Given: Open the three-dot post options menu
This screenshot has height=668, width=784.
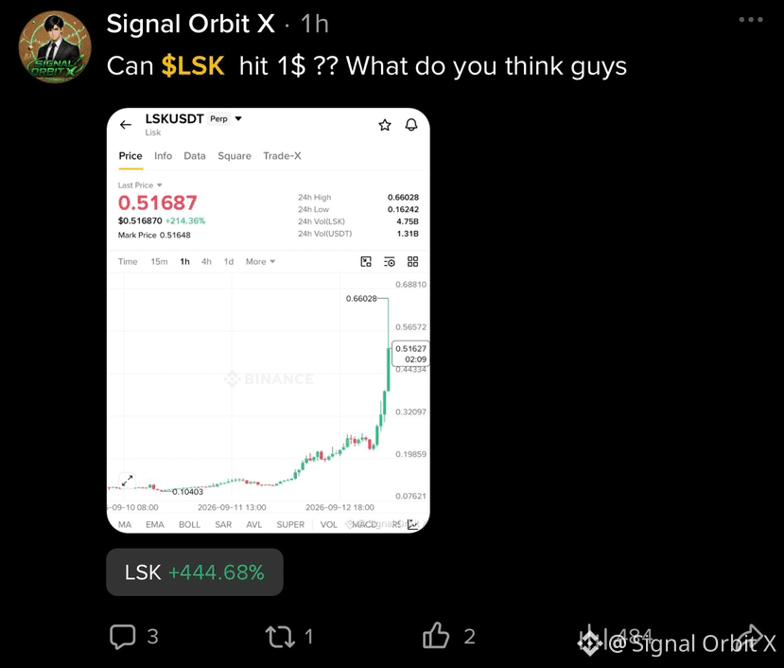Looking at the screenshot, I should click(751, 20).
